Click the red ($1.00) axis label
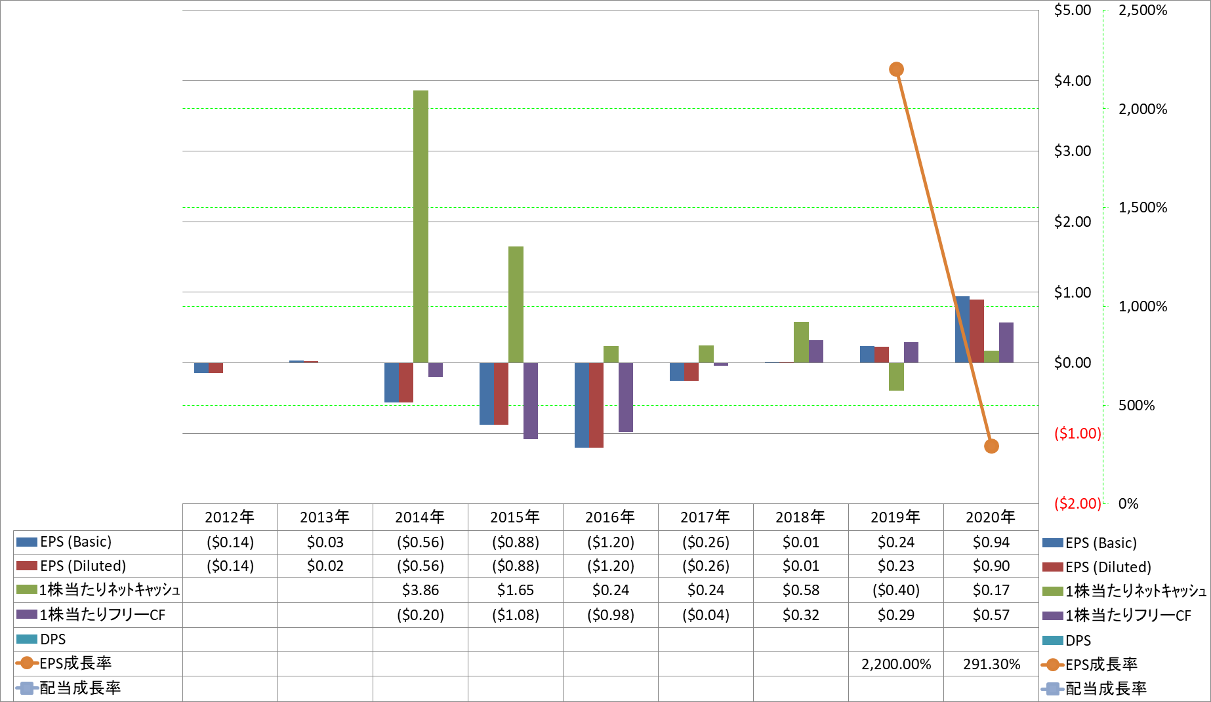 pos(1077,434)
